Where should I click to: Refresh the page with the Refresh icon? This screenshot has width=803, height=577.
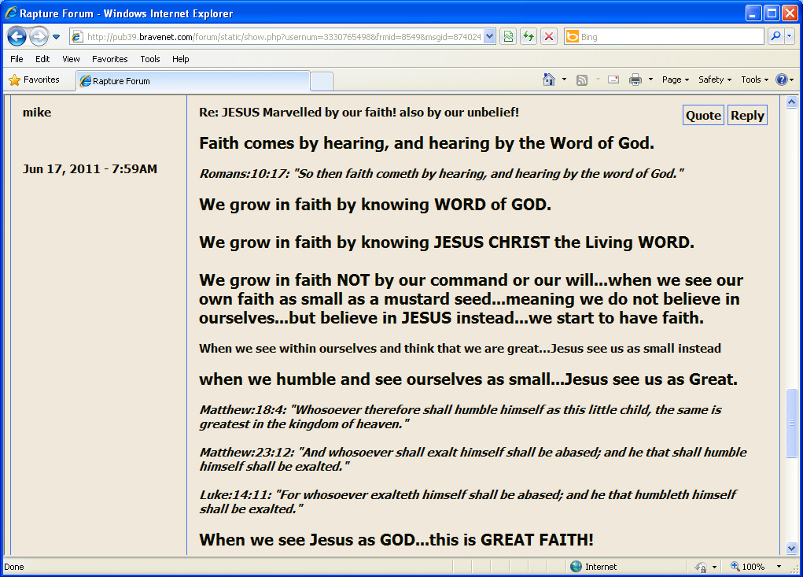pyautogui.click(x=529, y=36)
